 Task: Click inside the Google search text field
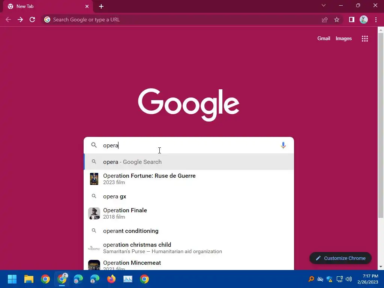click(189, 145)
